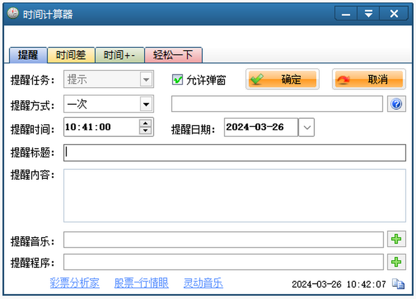Viewport: 416px width, 299px height.
Task: Add music file with green plus icon
Action: pyautogui.click(x=397, y=239)
